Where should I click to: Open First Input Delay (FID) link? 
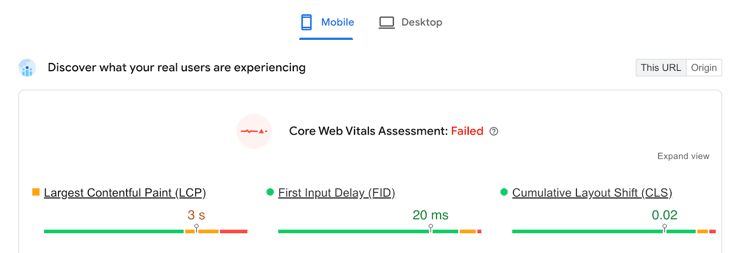point(336,193)
